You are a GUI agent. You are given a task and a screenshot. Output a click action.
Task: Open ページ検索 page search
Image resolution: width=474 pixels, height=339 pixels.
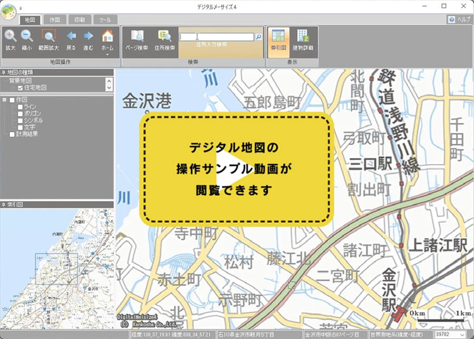pyautogui.click(x=137, y=37)
